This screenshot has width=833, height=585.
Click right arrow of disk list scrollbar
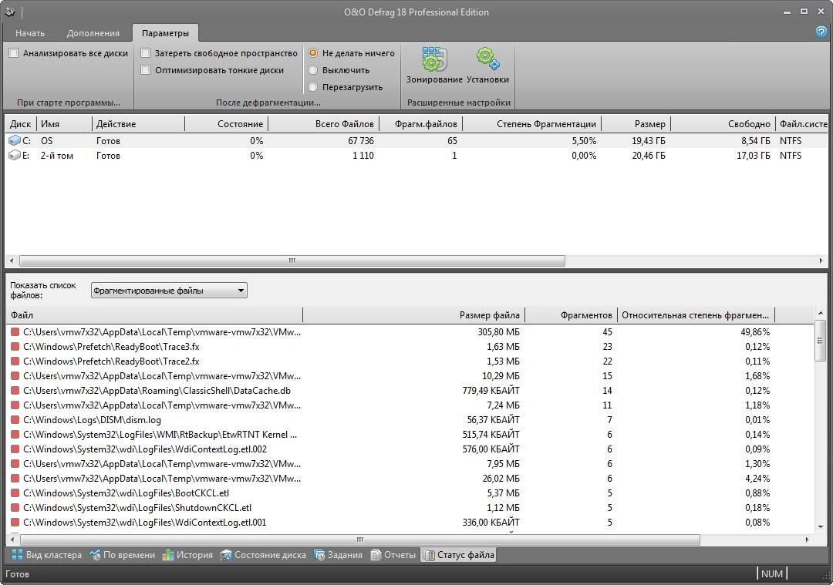point(821,261)
